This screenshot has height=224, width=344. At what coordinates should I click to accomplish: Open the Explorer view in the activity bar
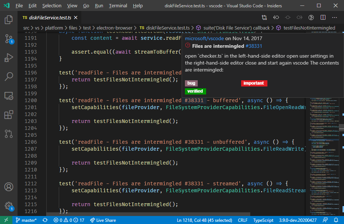8,20
